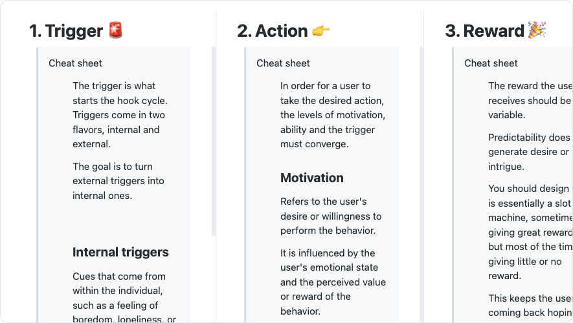The image size is (573, 323).
Task: Click the paragraph starting "Predictability does"
Action: click(x=529, y=152)
